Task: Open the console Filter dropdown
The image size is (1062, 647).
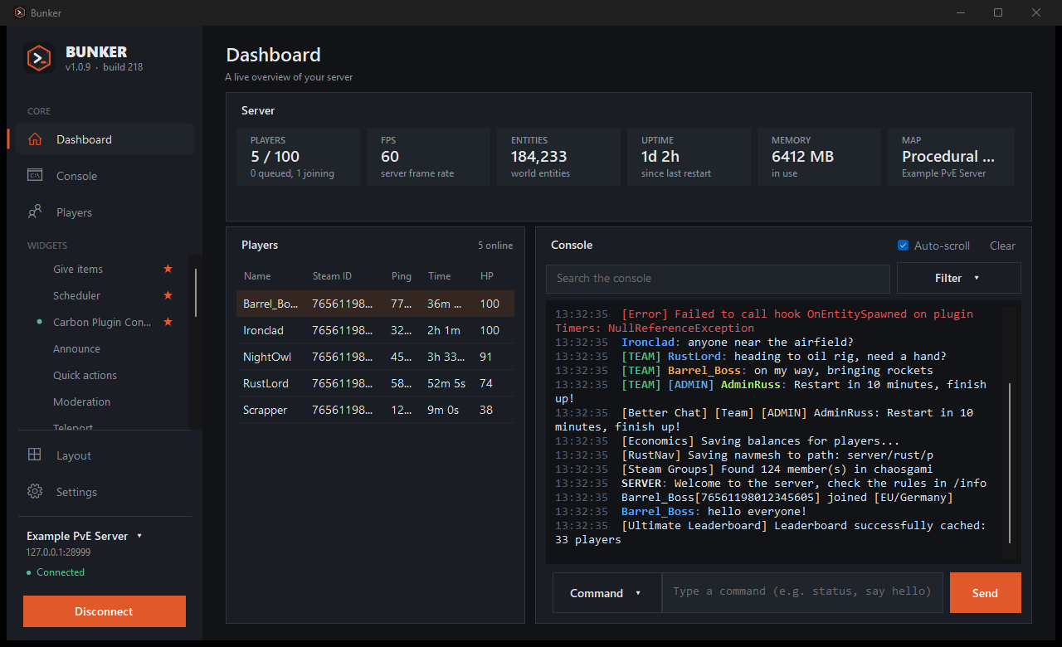Action: click(x=958, y=279)
